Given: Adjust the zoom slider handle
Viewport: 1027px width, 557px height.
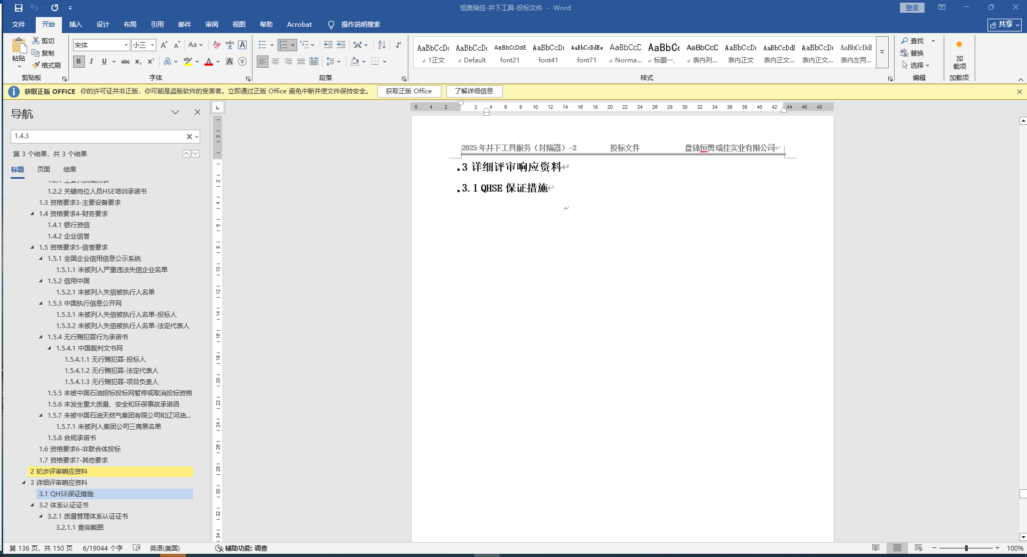Looking at the screenshot, I should pyautogui.click(x=966, y=548).
